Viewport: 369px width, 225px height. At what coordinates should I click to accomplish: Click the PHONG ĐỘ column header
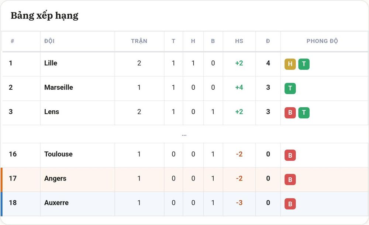pyautogui.click(x=322, y=41)
